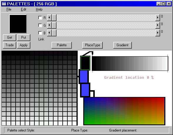Click the Link label
The height and width of the screenshot is (135, 173).
[41, 39]
